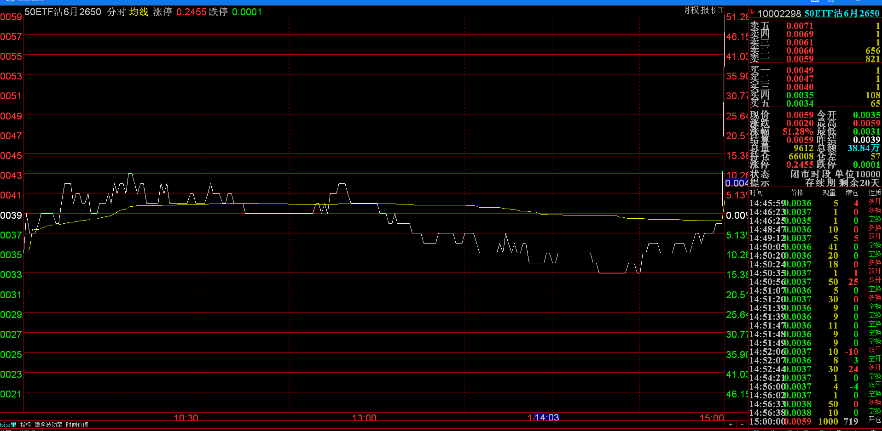Screen dimensions: 882x431
Task: Click the 买三 bid price 0.0040
Action: click(x=800, y=87)
